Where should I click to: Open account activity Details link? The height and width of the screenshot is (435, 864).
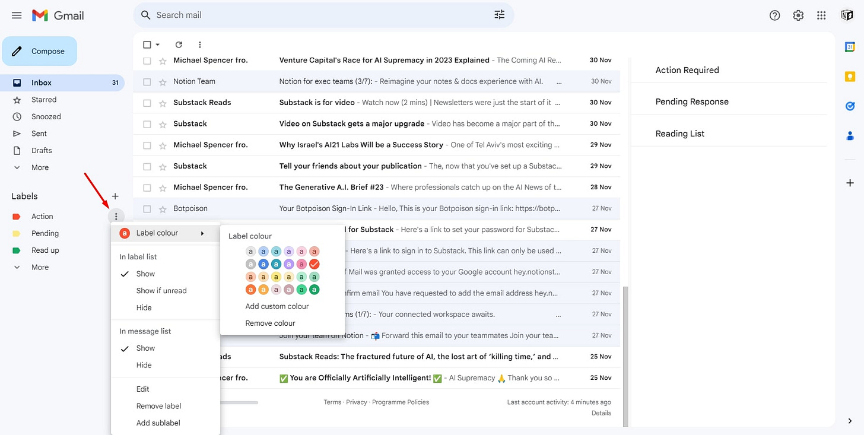tap(601, 413)
